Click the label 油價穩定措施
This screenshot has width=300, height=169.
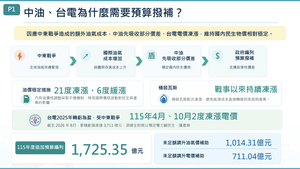coord(37,90)
